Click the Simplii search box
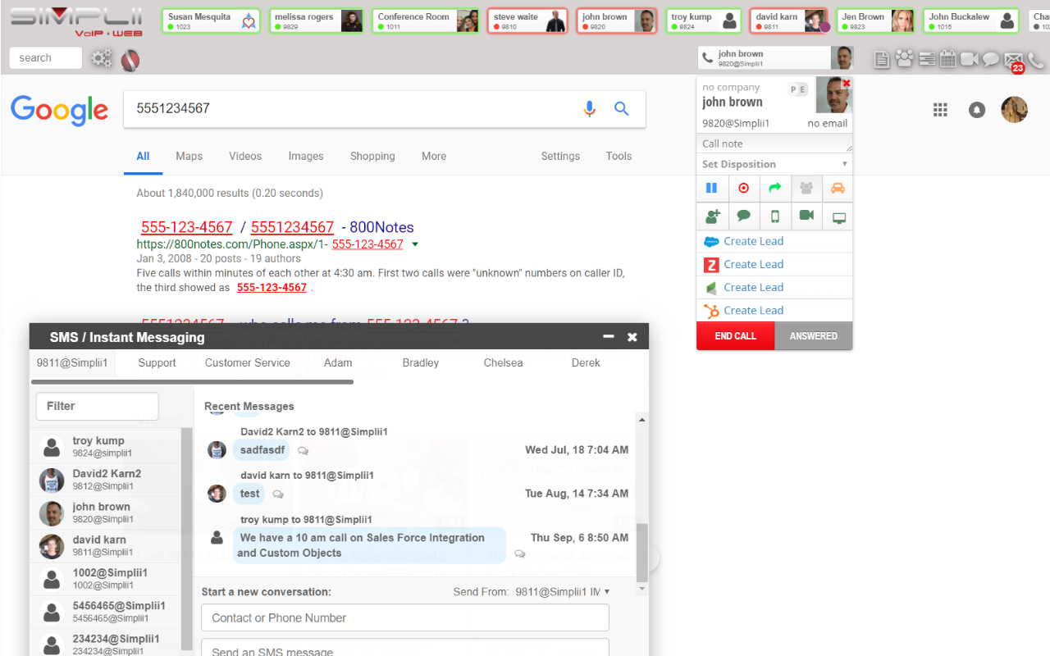The width and height of the screenshot is (1050, 656). 45,57
